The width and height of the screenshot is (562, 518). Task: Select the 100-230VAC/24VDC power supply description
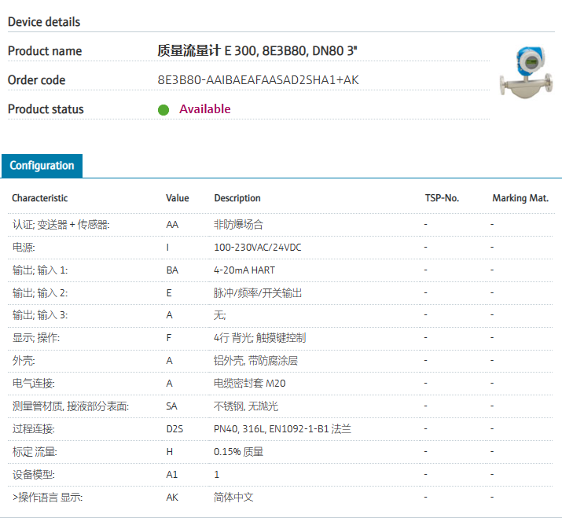(x=257, y=248)
